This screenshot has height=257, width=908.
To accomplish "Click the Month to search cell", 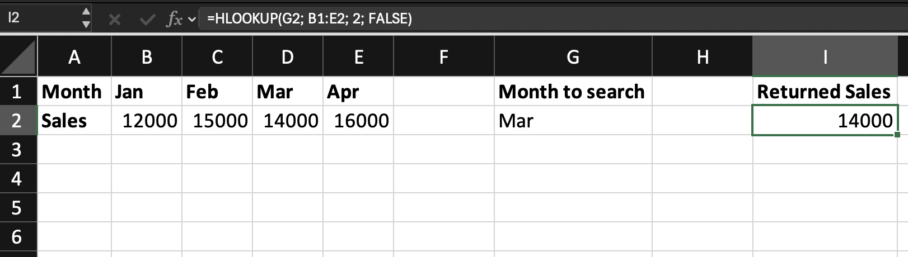I will tap(573, 92).
